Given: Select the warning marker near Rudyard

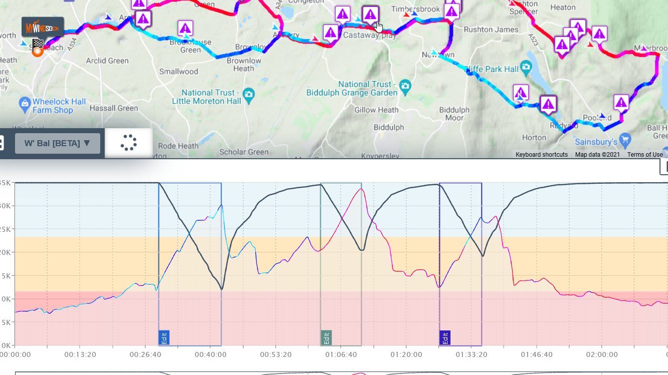Looking at the screenshot, I should [548, 104].
